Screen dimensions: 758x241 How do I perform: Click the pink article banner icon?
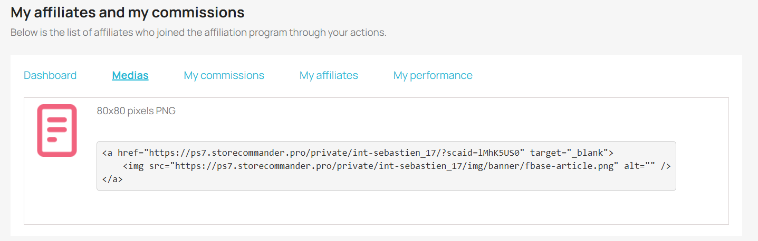(57, 130)
